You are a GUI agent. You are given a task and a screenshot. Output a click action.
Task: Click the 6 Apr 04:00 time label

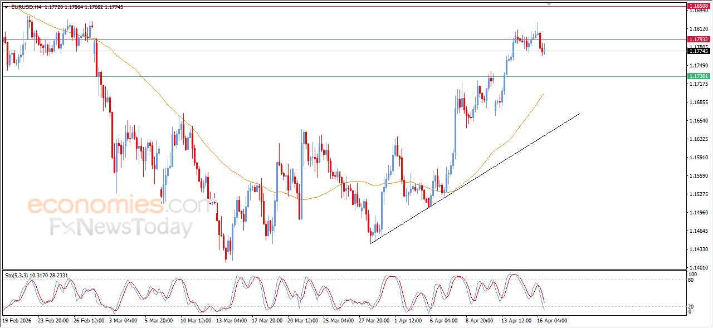coord(444,321)
